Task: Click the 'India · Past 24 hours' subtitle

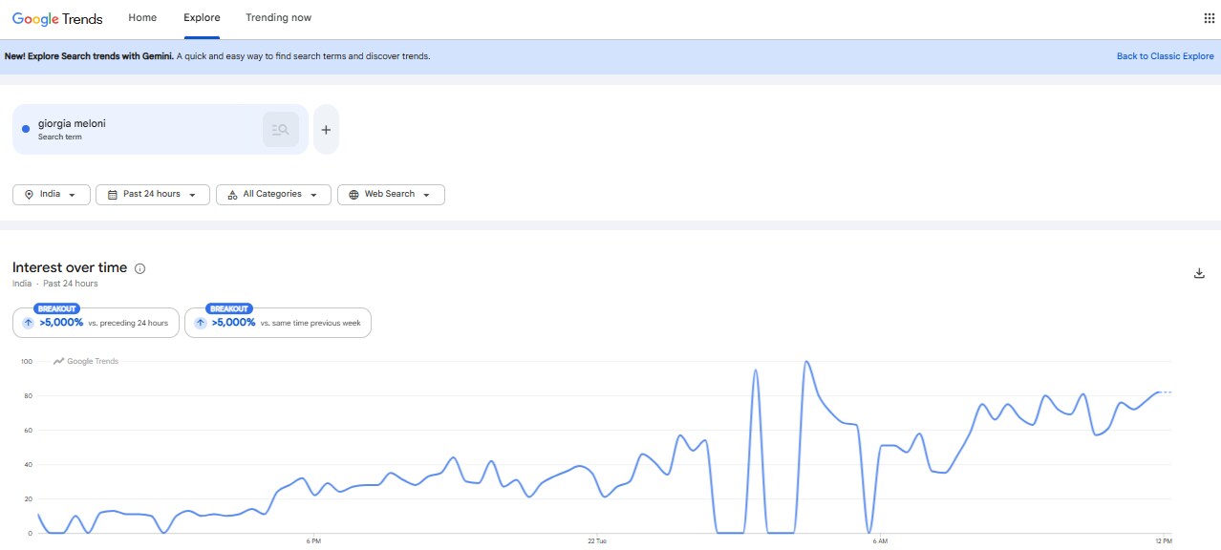Action: (x=55, y=284)
